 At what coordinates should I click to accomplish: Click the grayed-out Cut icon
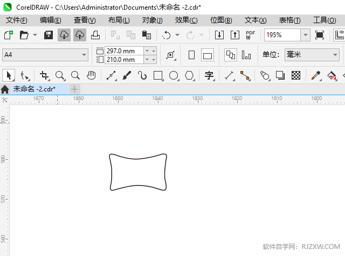115,35
